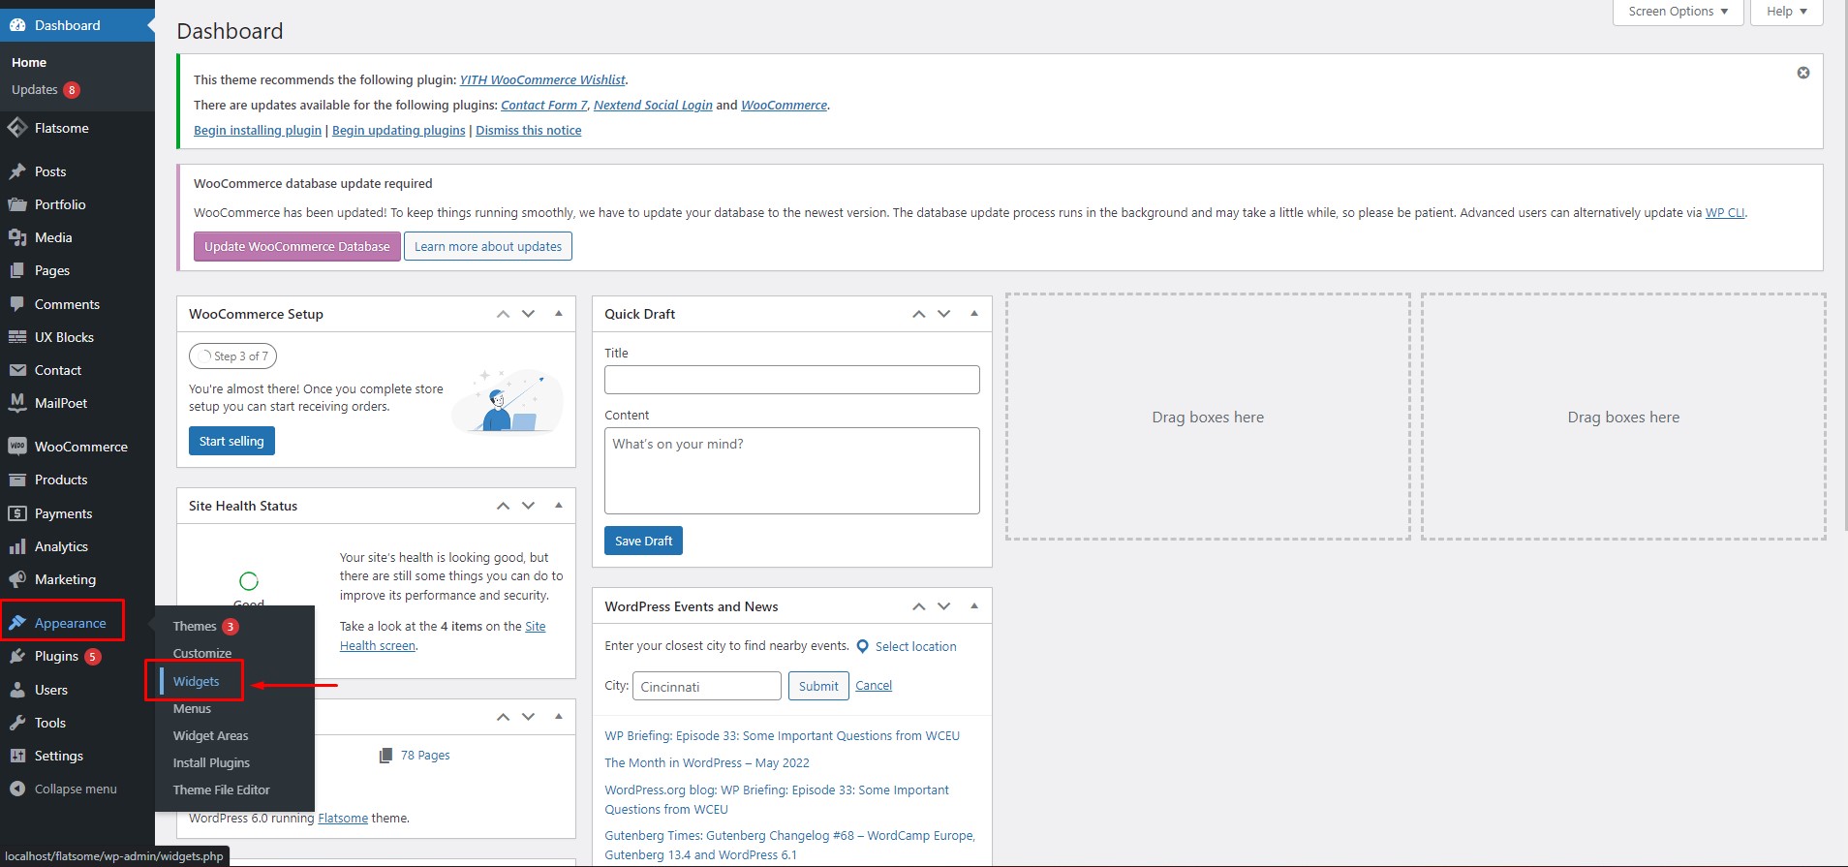Image resolution: width=1848 pixels, height=867 pixels.
Task: Cancel the city location entry
Action: click(874, 685)
